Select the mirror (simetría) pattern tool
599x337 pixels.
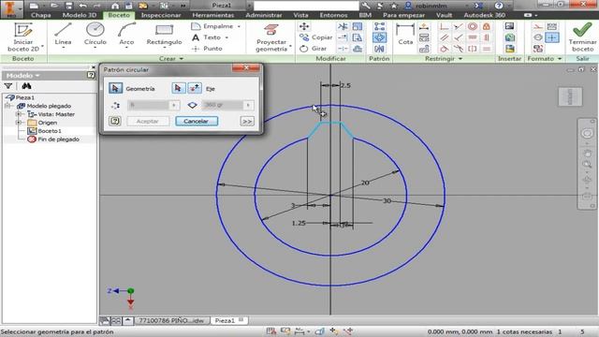[x=379, y=49]
